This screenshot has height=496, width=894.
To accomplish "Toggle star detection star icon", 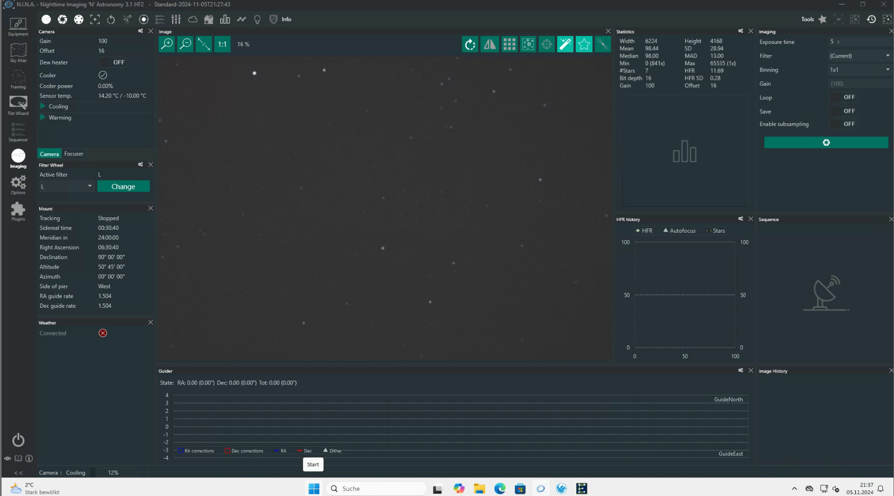I will tap(584, 44).
